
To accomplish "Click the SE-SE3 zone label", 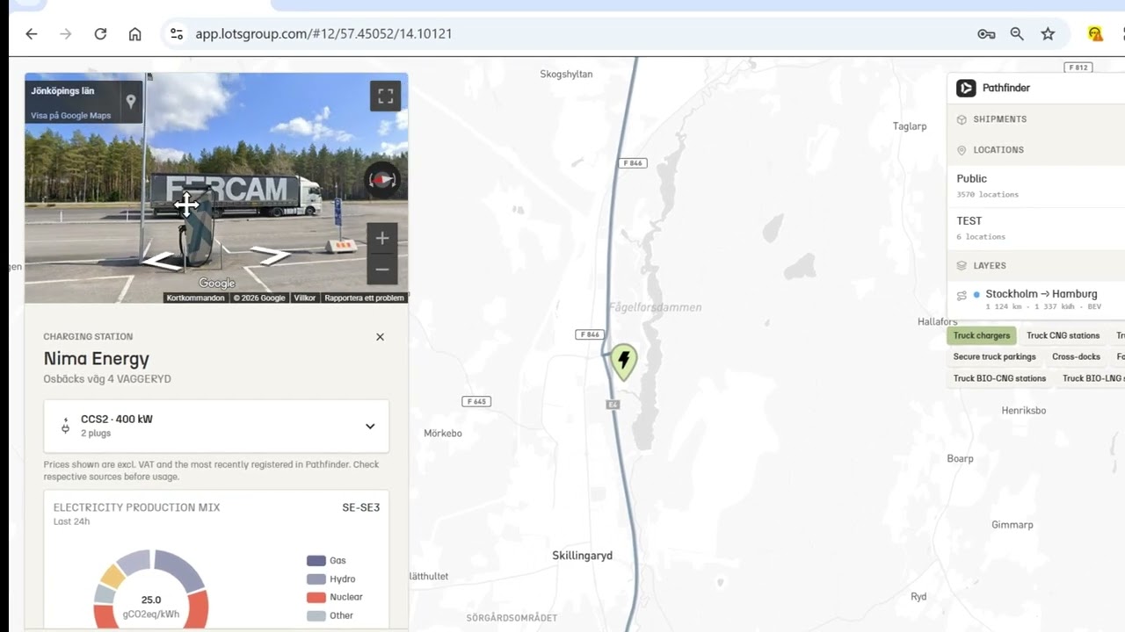I will 361,507.
